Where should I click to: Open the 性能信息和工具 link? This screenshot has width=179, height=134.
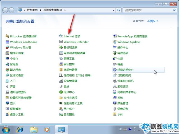coord(73,103)
